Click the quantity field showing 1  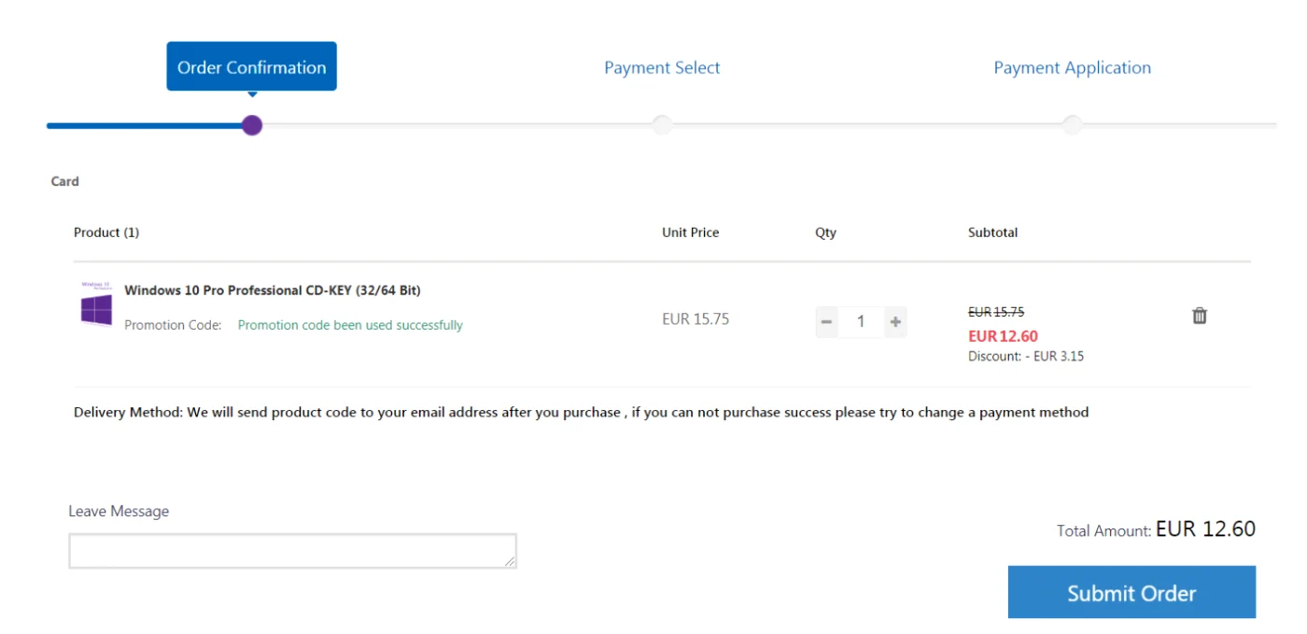861,322
